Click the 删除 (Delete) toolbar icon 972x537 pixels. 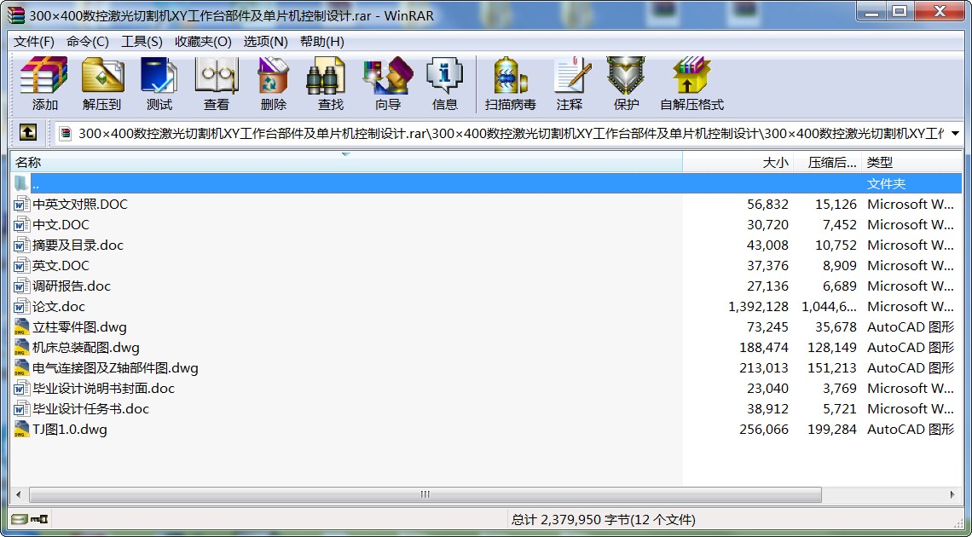(x=273, y=84)
